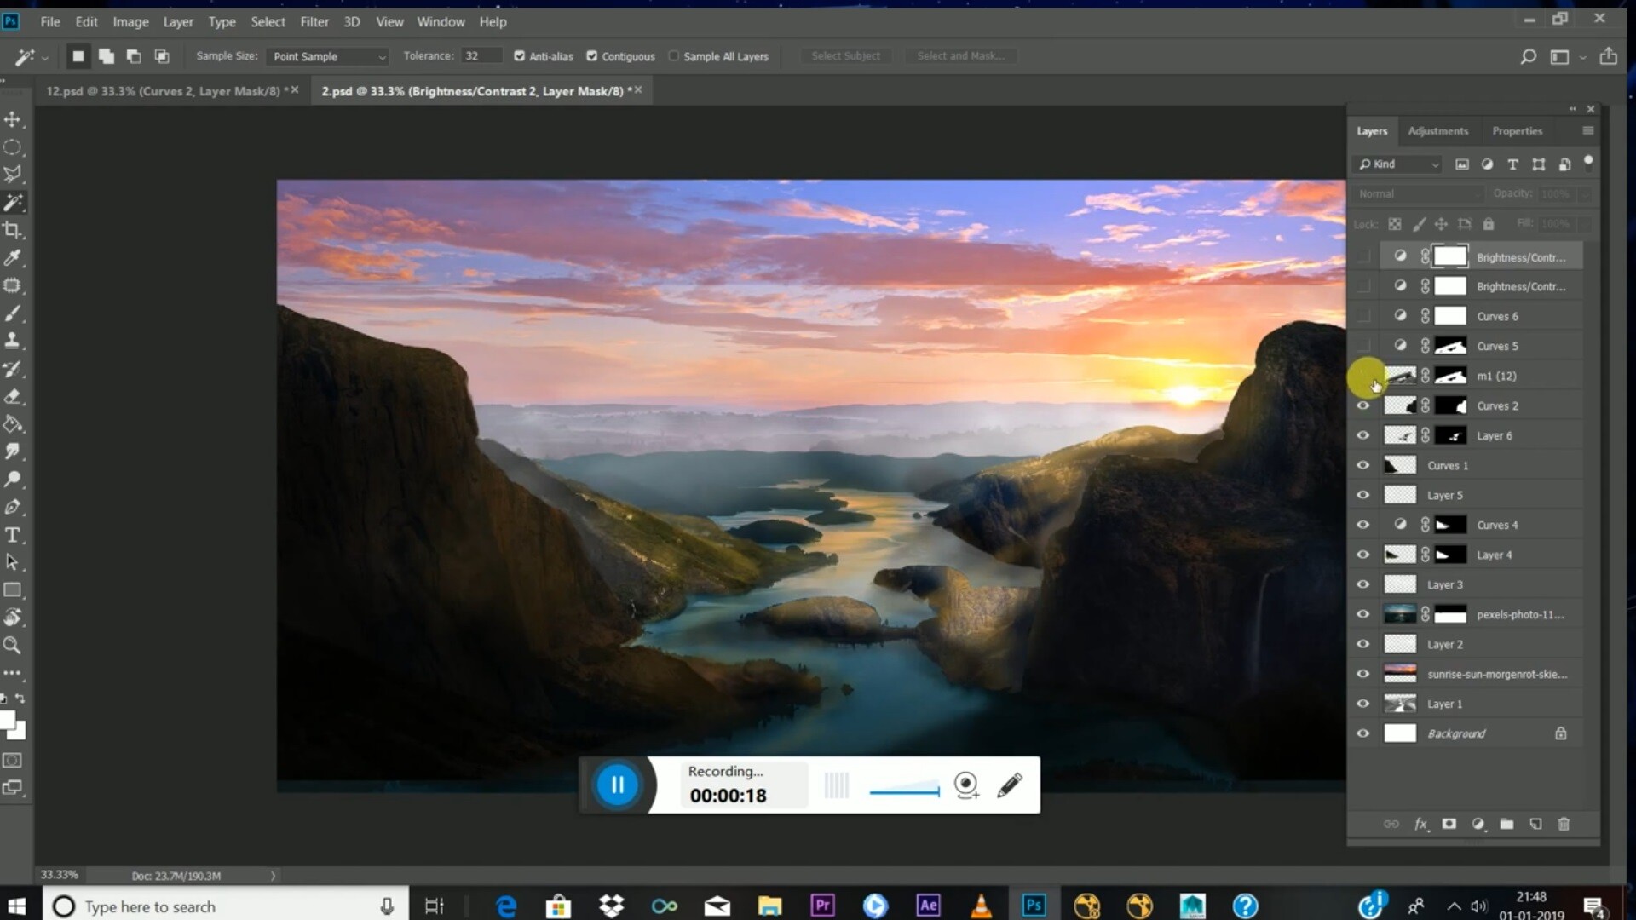1636x920 pixels.
Task: Select the Zoom tool
Action: pyautogui.click(x=13, y=646)
